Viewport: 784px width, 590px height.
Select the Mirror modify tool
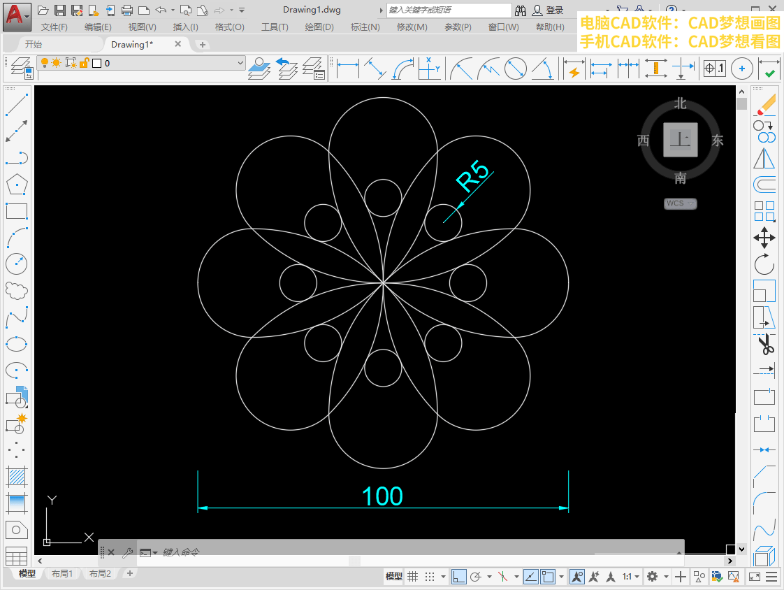pos(764,159)
